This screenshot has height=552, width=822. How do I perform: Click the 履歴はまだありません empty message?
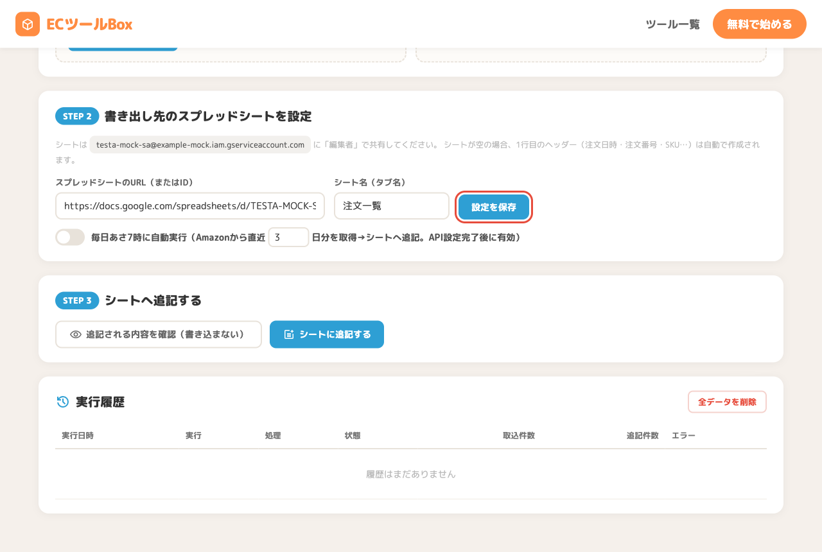(x=411, y=474)
